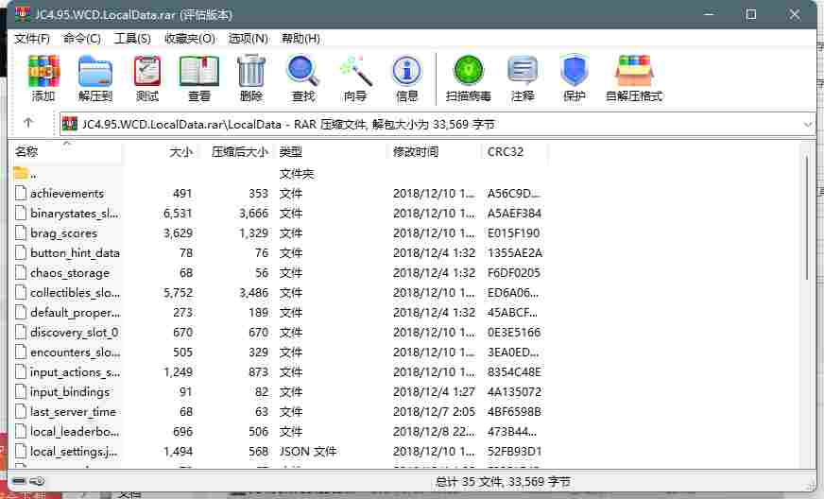Click the status text 总计 35 文件
This screenshot has width=824, height=499.
click(x=469, y=481)
